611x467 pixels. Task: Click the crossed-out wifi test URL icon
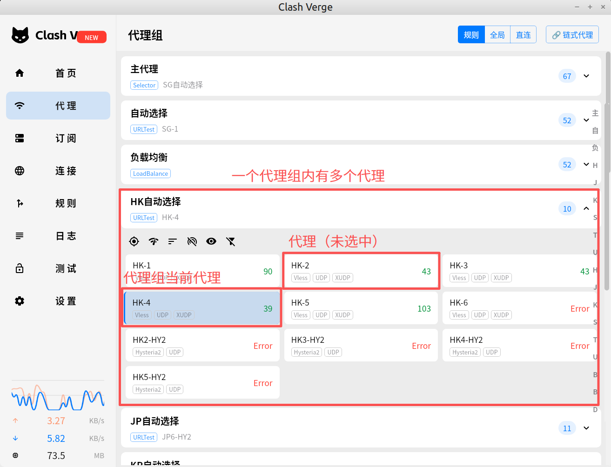pyautogui.click(x=192, y=241)
